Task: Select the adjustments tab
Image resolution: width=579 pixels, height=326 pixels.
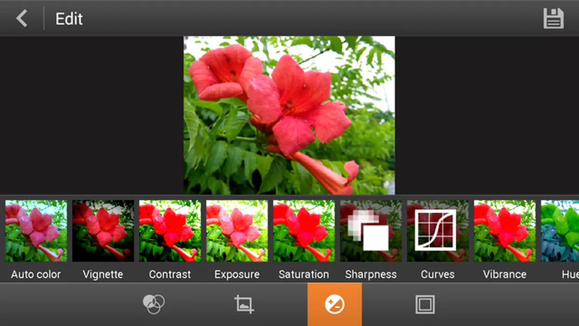Action: (x=335, y=305)
